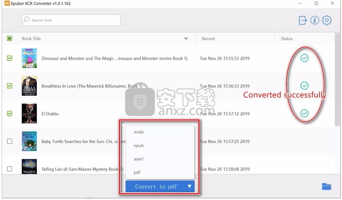Expand the Book Title sort dropdown arrow
The height and width of the screenshot is (200, 342).
coord(186,39)
